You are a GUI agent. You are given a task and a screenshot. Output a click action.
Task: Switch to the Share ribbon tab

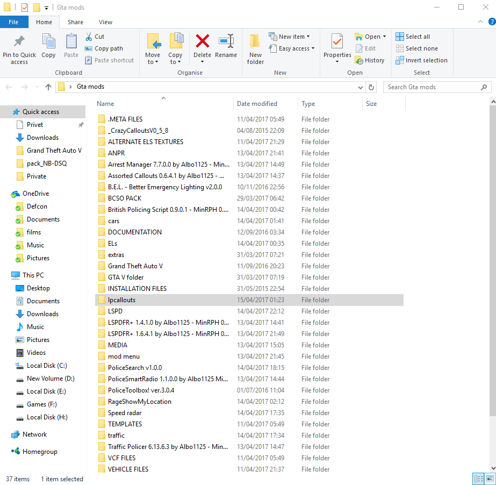[x=75, y=22]
